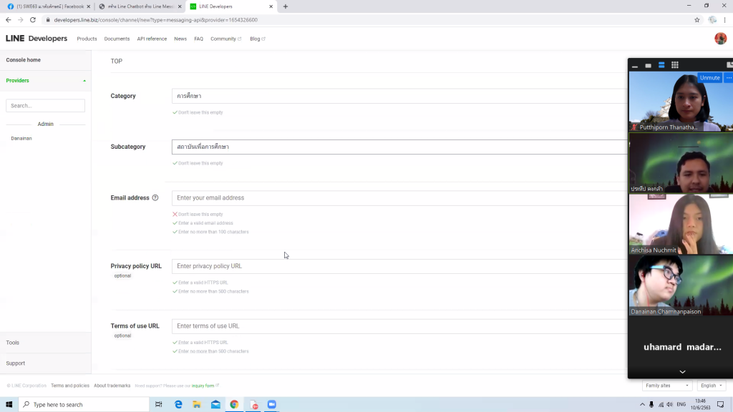Click the user profile avatar in header
Viewport: 733px width, 412px height.
pyautogui.click(x=720, y=39)
